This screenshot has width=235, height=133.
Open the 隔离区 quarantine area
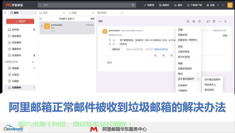[164, 5]
